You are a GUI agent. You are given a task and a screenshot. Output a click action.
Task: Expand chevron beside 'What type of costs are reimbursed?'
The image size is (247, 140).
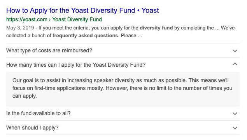pos(235,51)
